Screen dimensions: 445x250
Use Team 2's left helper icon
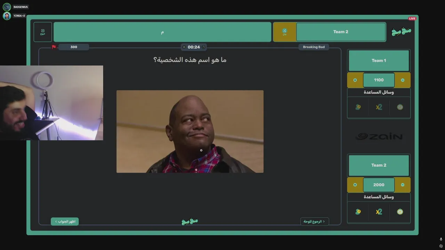[x=358, y=212]
